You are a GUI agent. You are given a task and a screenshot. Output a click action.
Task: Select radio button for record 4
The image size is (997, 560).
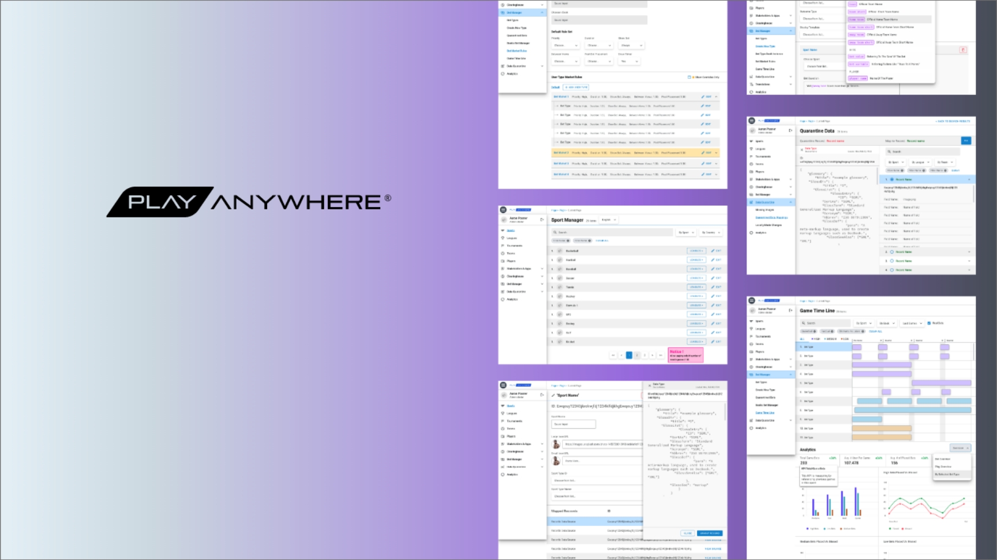click(892, 270)
